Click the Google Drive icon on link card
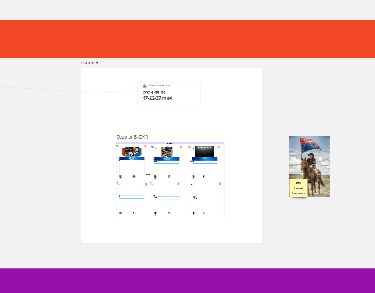375x293 pixels. pos(145,86)
